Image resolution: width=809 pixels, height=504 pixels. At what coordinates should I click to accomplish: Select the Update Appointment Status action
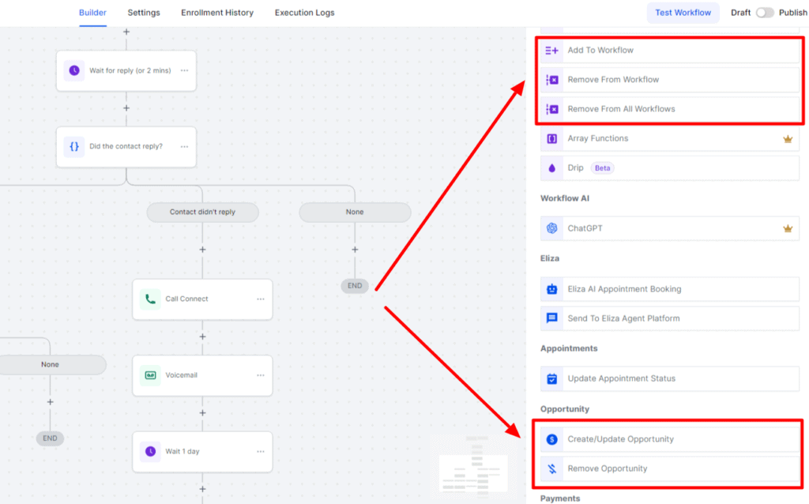[670, 378]
